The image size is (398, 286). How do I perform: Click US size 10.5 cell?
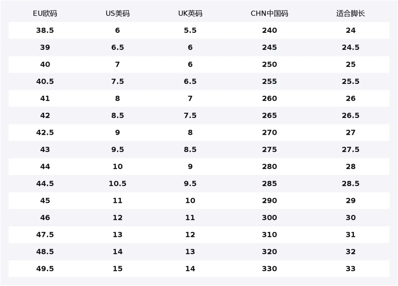[x=118, y=183]
